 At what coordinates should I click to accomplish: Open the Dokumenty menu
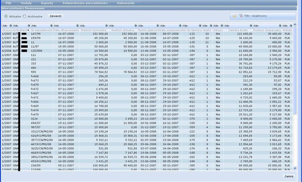pos(126,3)
